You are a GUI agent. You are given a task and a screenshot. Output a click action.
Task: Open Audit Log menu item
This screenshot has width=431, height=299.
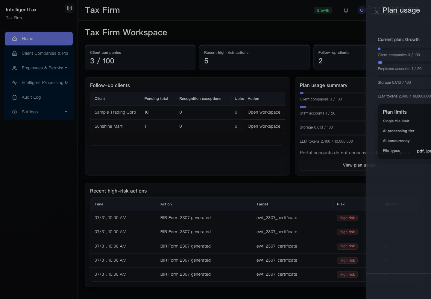pos(39,97)
